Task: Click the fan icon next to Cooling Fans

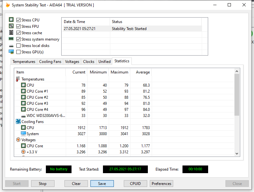Action: point(18,121)
